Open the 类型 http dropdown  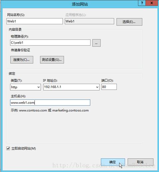[x=25, y=87]
